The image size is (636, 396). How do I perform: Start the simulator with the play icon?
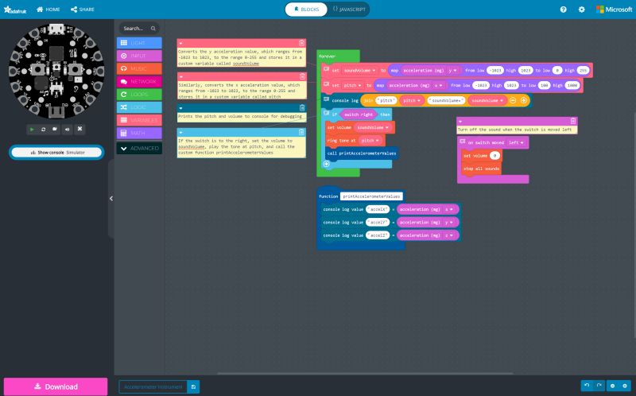(x=32, y=129)
